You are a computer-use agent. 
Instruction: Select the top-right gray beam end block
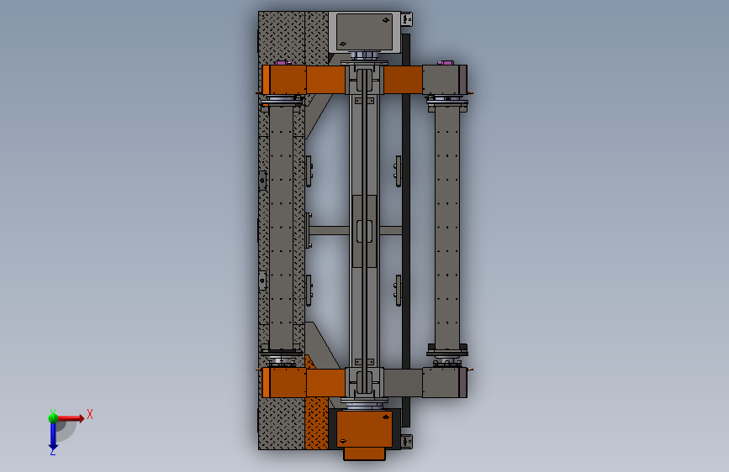[445, 80]
